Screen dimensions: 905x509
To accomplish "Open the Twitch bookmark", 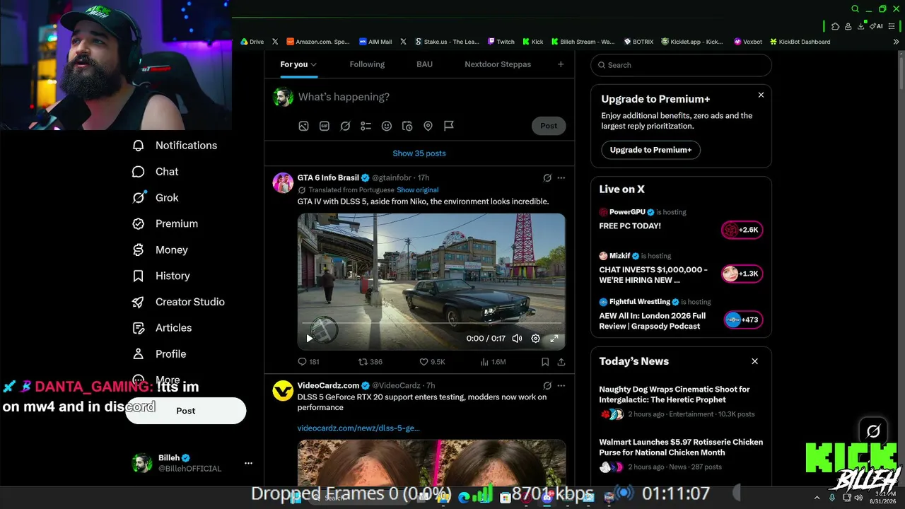I will [x=501, y=42].
